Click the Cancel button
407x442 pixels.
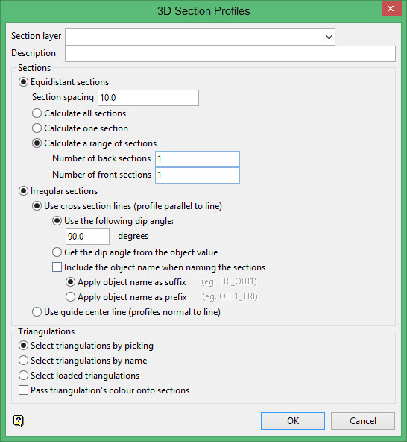point(363,421)
